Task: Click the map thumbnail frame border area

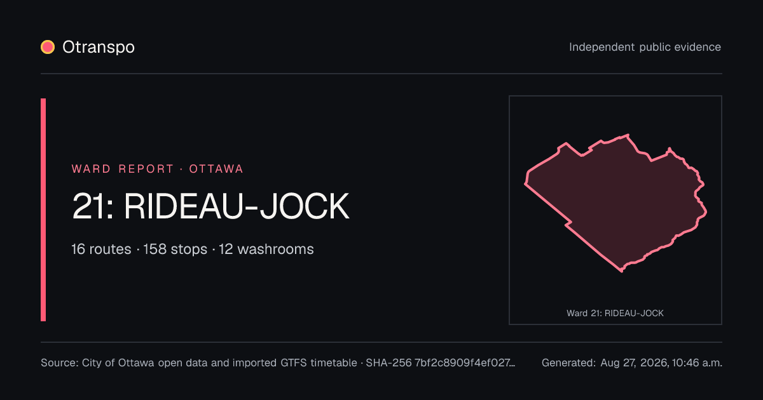Action: pos(615,97)
